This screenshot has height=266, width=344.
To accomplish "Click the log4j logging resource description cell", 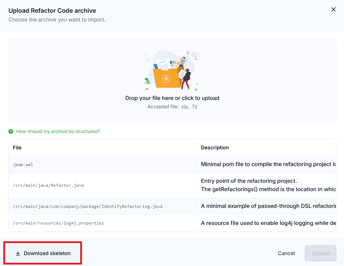I will (266, 223).
